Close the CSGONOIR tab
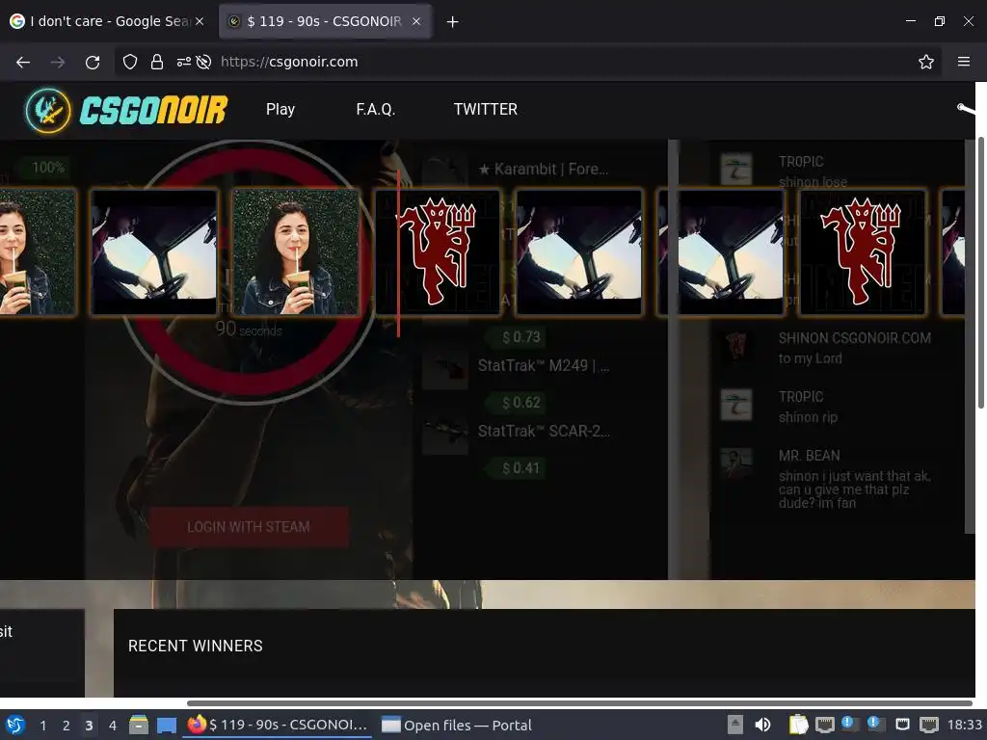987x740 pixels. tap(416, 21)
